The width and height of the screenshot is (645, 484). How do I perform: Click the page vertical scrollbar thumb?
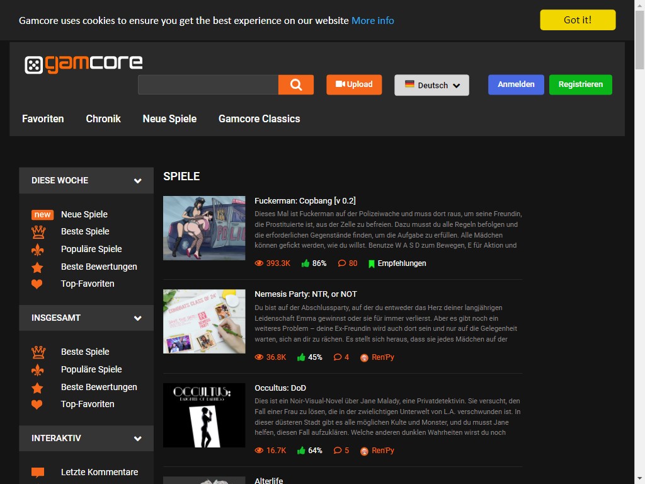(640, 40)
